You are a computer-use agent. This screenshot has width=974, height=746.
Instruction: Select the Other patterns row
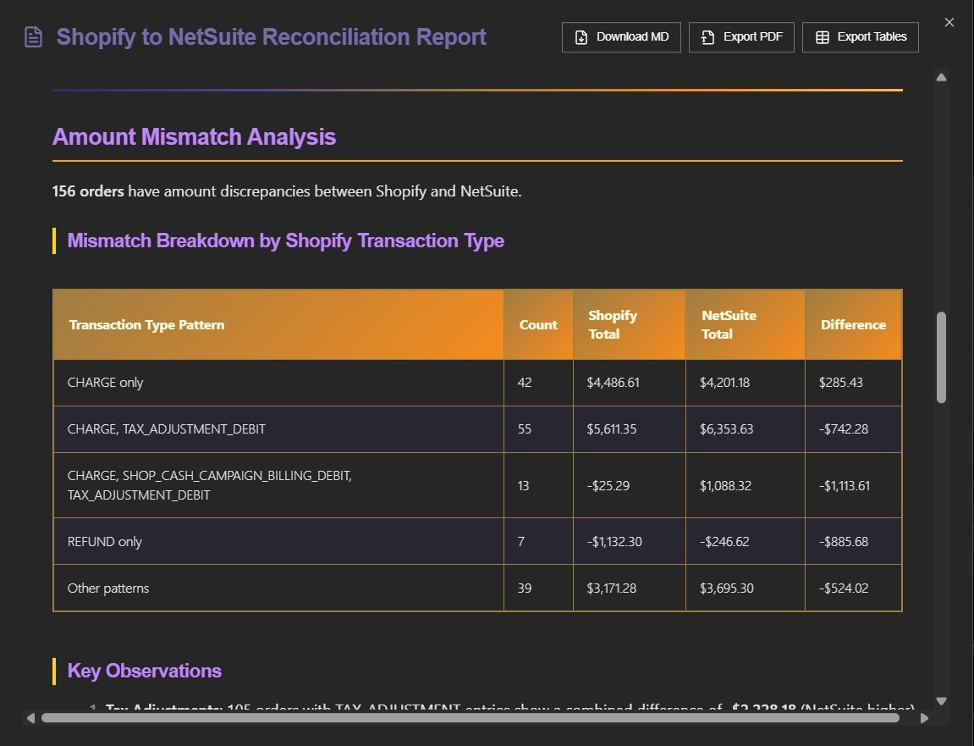point(278,588)
